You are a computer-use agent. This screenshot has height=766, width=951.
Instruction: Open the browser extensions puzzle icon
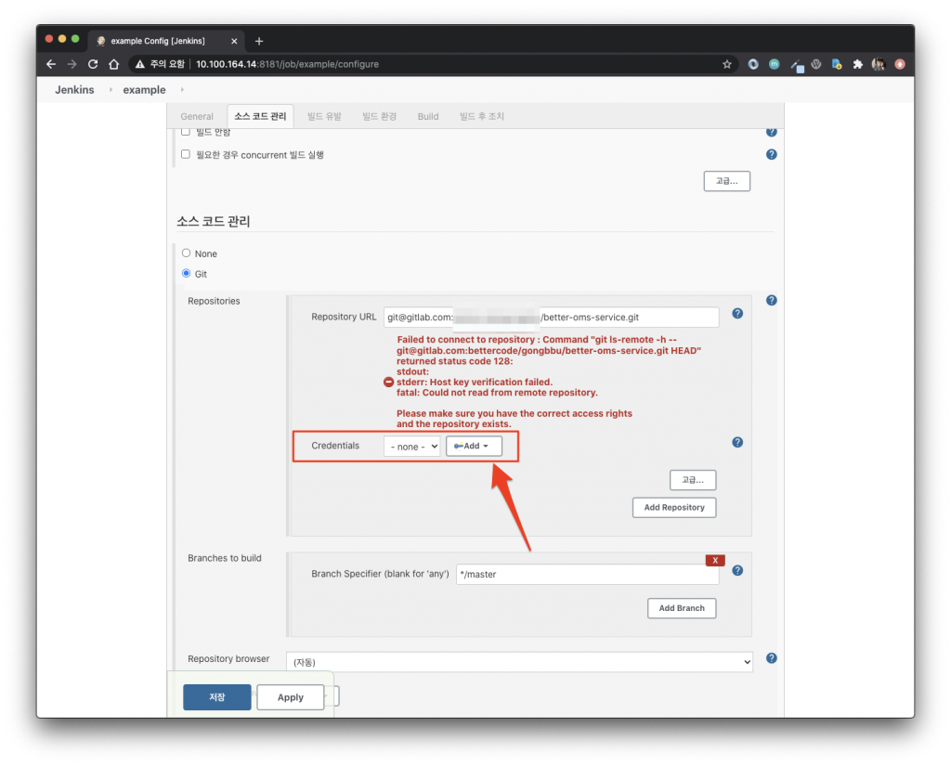coord(857,64)
